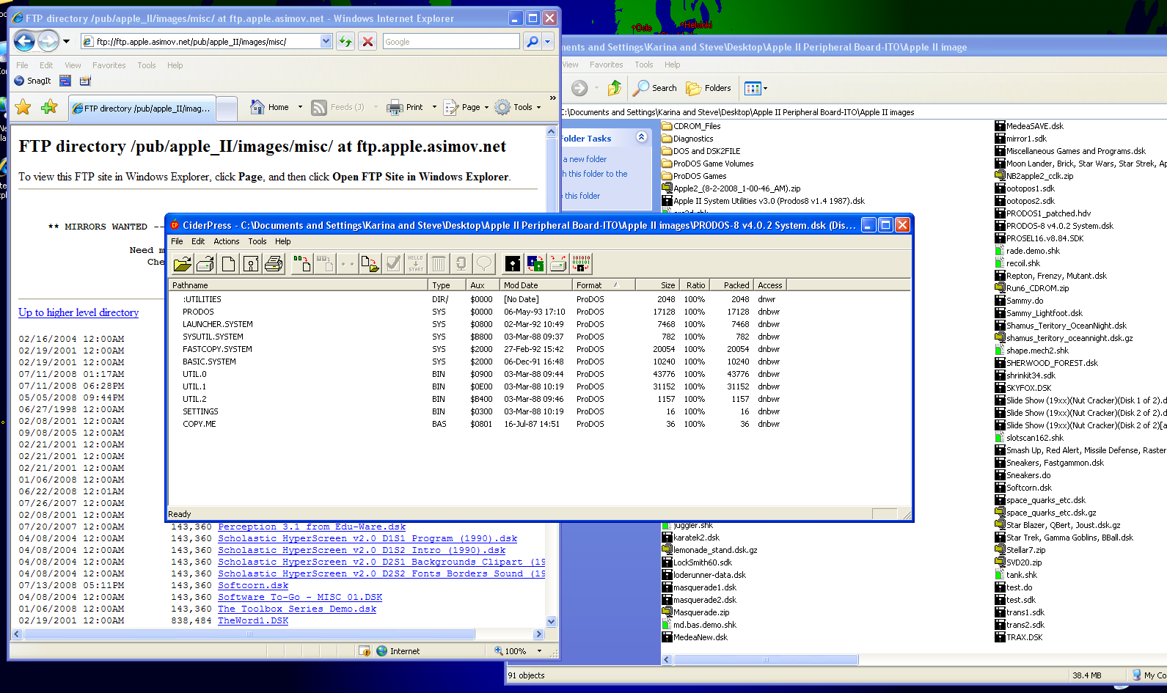This screenshot has height=693, width=1167.
Task: Click the clamp Recompress icon
Action: click(461, 263)
